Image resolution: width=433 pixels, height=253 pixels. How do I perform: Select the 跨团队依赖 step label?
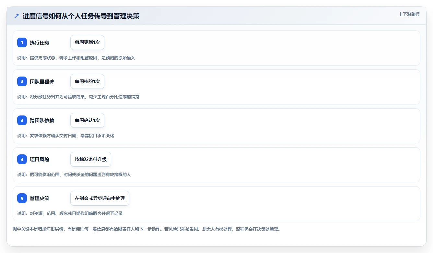point(42,120)
